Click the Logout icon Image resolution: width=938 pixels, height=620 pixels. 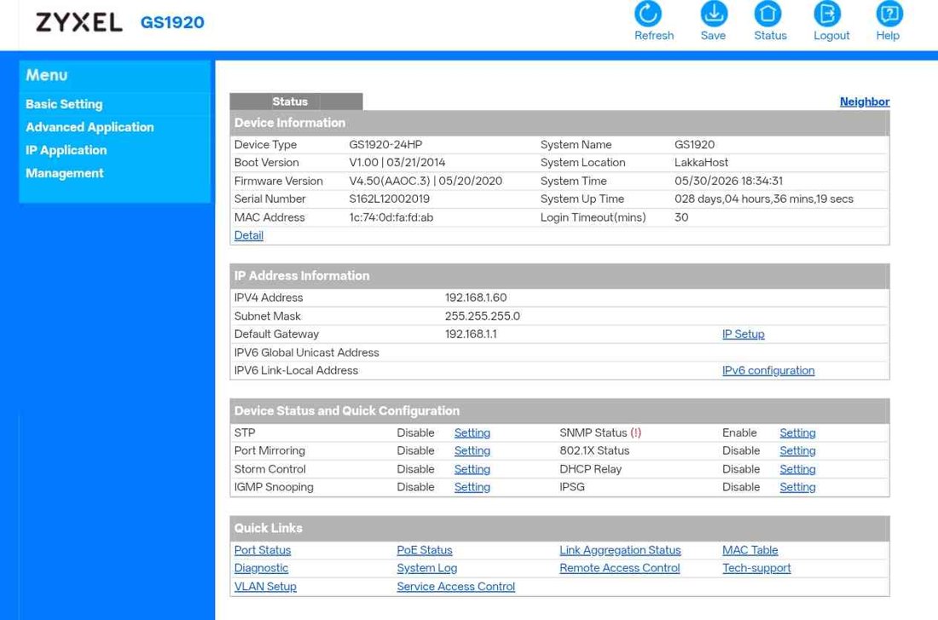click(x=827, y=13)
